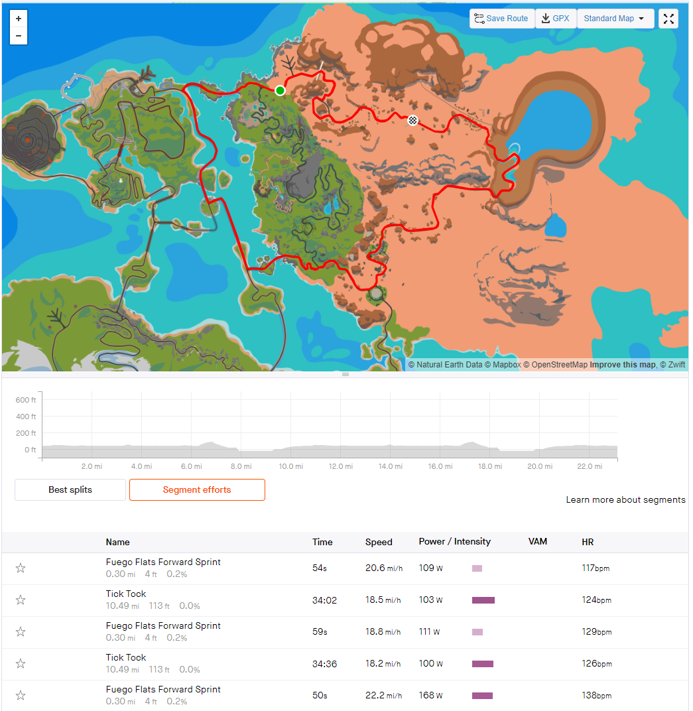Click the map/elevation divider handle
The width and height of the screenshot is (693, 711).
[x=346, y=375]
